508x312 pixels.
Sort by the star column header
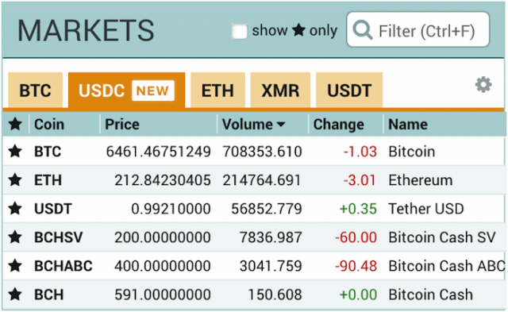point(15,124)
